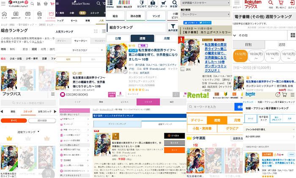Open the honto shopping cart icon
Image resolution: width=296 pixels, height=178 pixels.
pyautogui.click(x=285, y=95)
